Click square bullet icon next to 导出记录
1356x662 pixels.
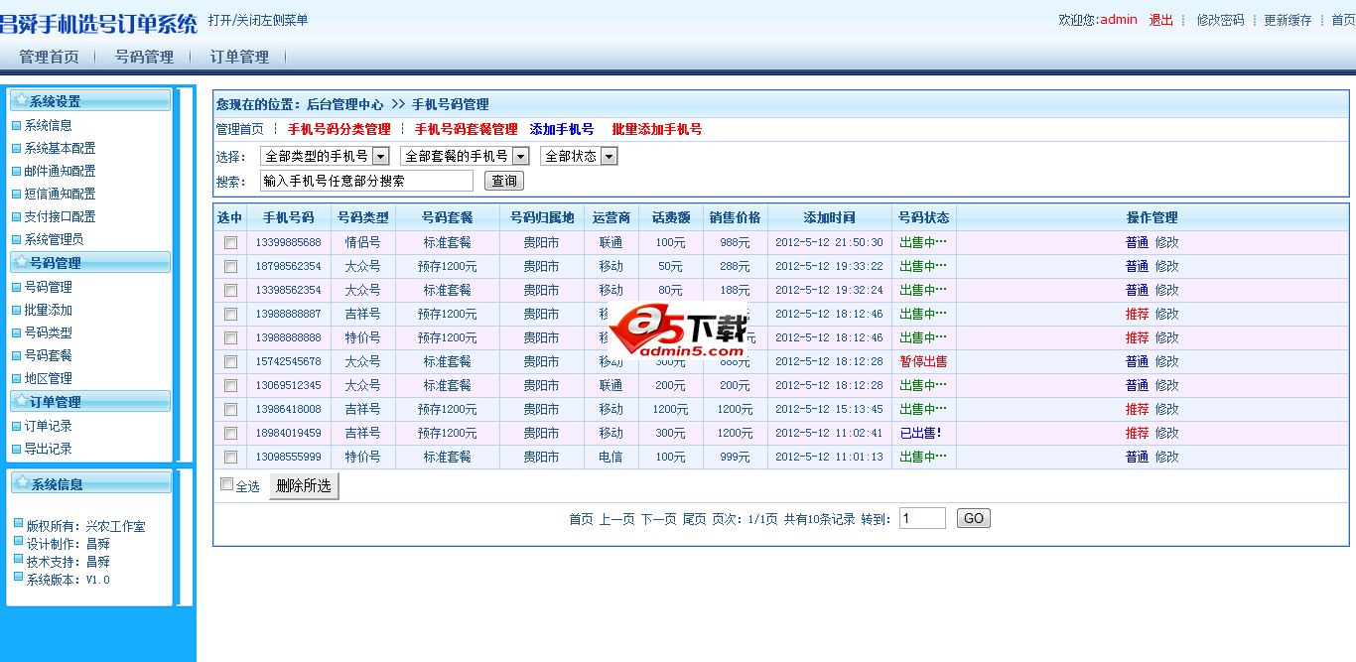click(x=16, y=450)
